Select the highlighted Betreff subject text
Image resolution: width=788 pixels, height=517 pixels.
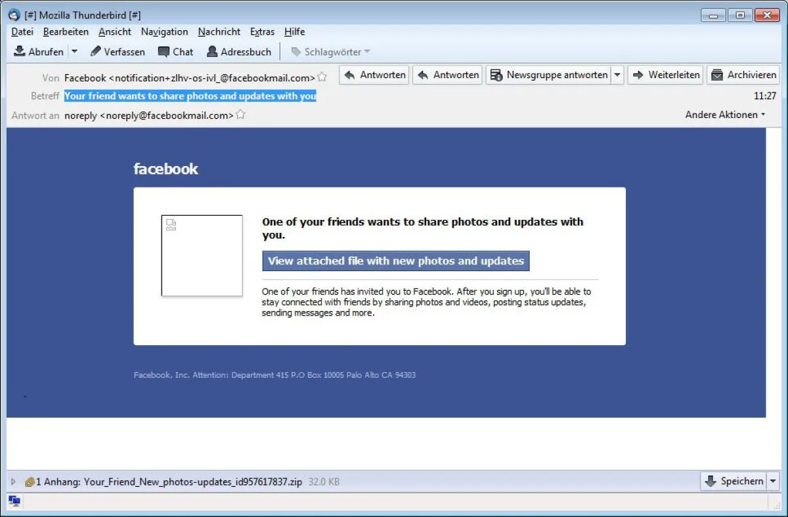[190, 96]
